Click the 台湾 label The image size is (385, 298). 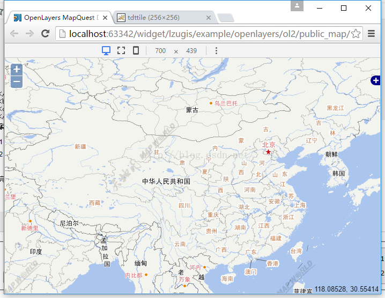[x=296, y=251]
